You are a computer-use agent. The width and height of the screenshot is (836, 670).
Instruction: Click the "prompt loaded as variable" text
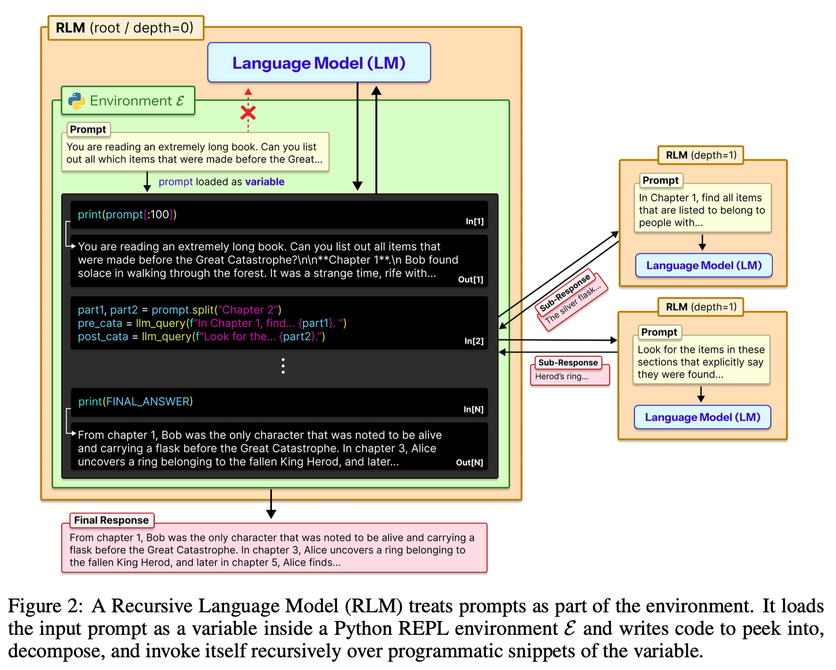point(221,182)
